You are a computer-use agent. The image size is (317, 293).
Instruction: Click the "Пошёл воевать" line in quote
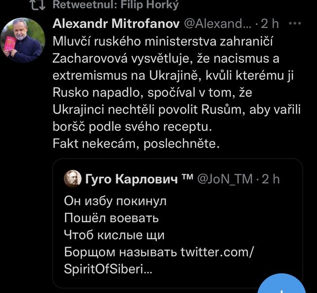pos(111,218)
